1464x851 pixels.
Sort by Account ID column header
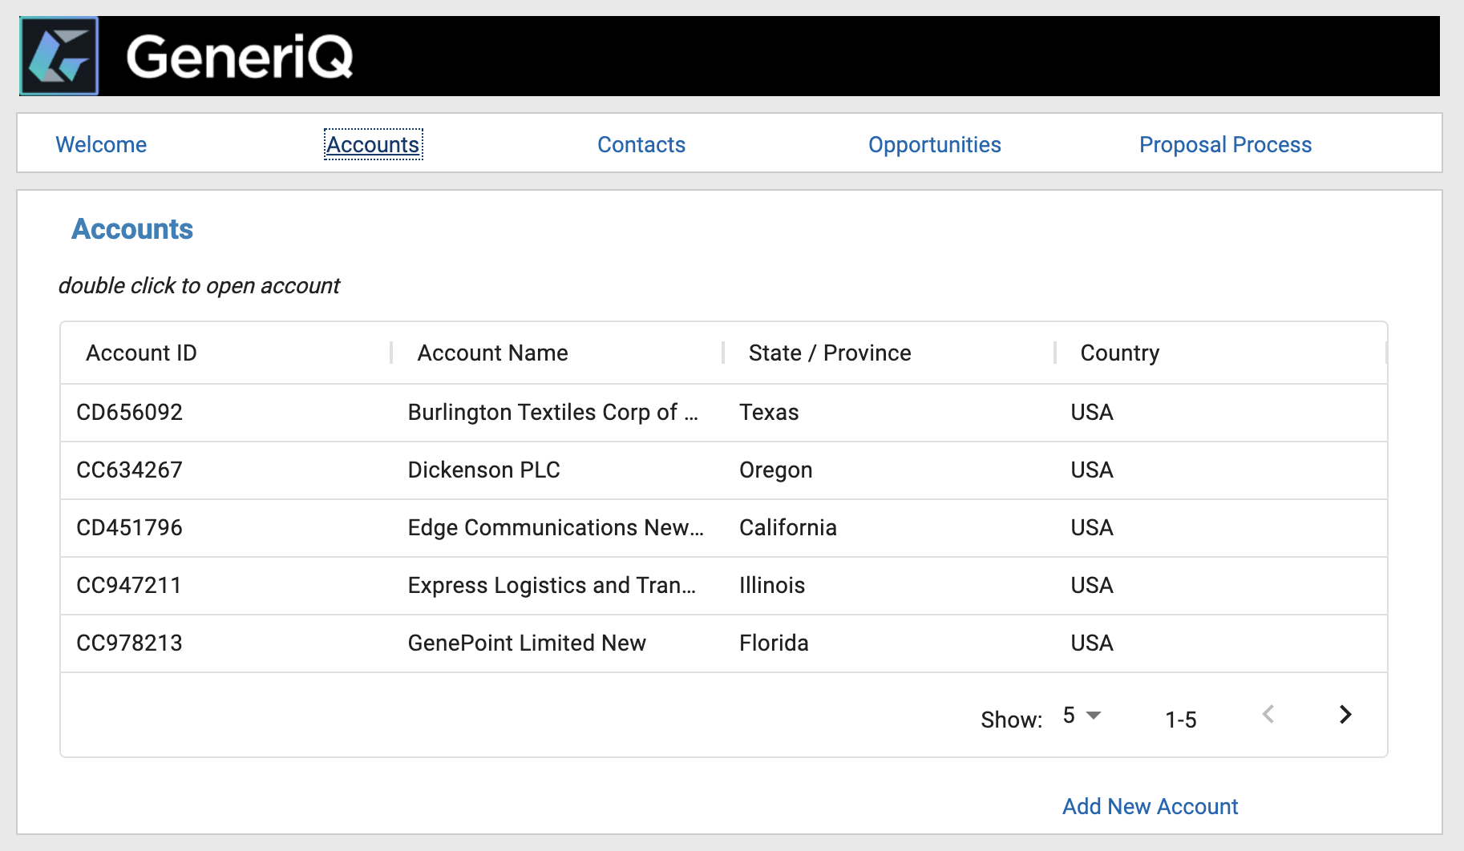pyautogui.click(x=141, y=353)
